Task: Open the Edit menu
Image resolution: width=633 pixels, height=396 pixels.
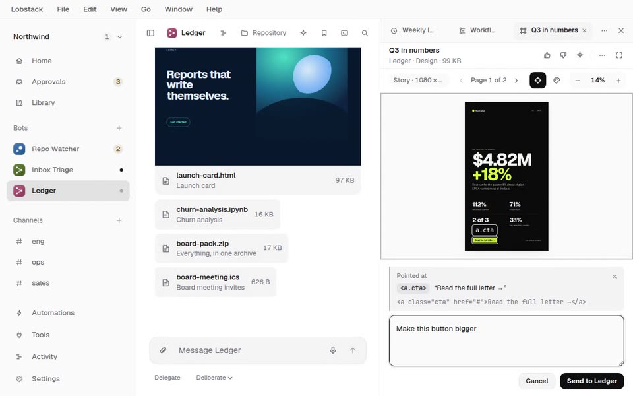Action: [90, 9]
